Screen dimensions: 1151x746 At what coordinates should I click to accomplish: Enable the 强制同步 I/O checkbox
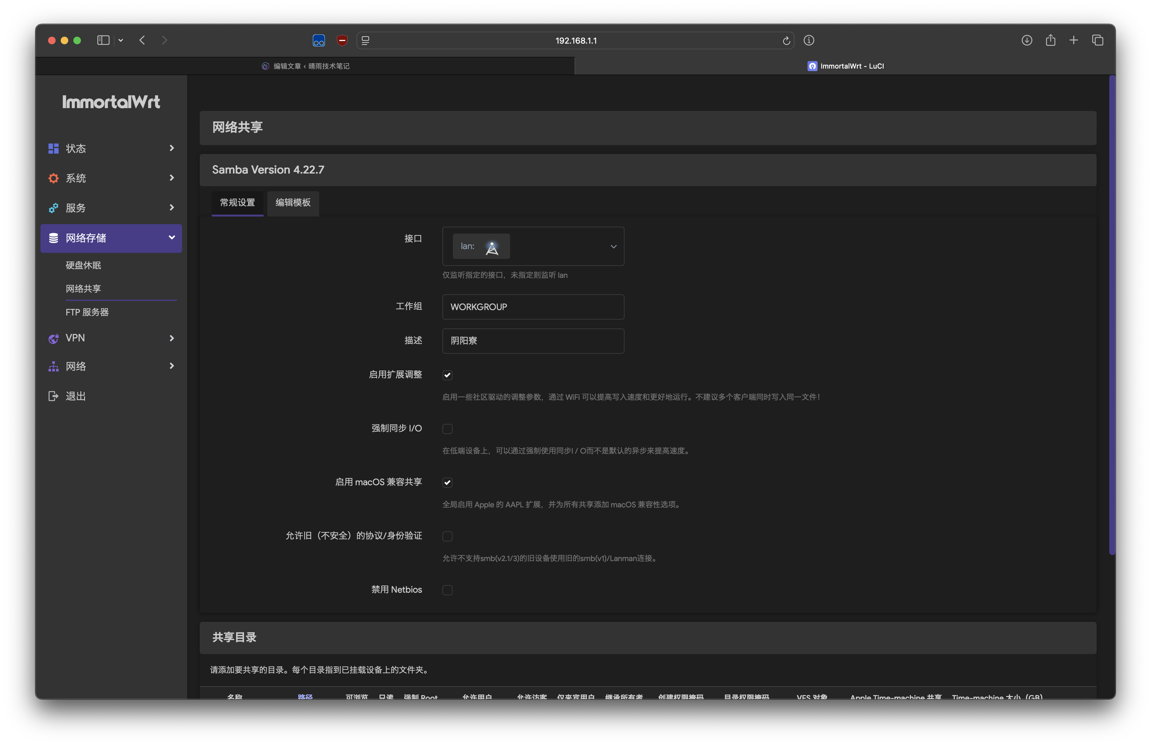[x=447, y=429]
